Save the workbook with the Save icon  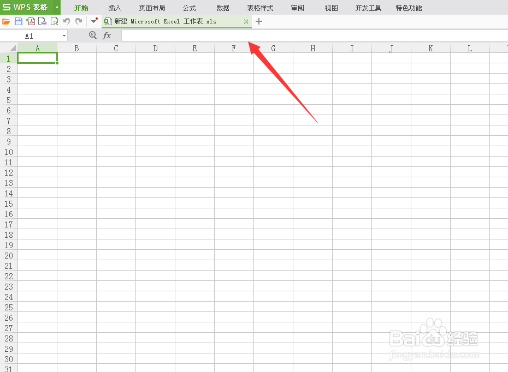[x=19, y=21]
